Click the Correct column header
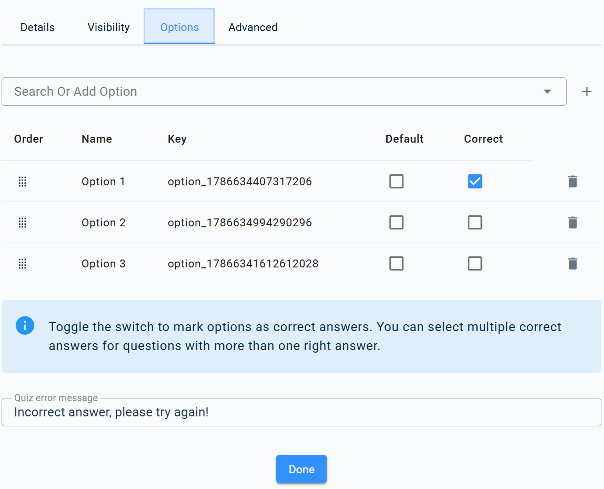Screen dimensions: 604x489 coord(484,139)
